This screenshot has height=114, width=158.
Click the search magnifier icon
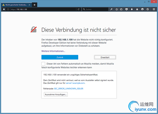point(84,9)
